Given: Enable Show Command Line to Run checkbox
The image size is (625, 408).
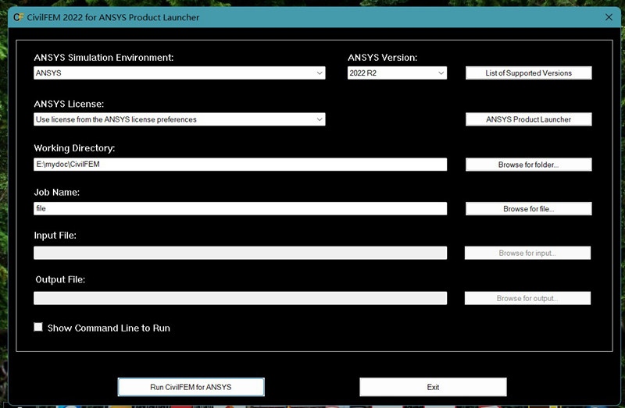Looking at the screenshot, I should tap(38, 327).
